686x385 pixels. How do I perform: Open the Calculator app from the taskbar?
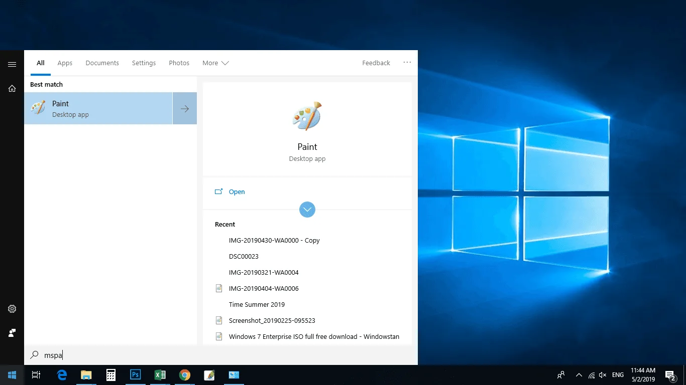point(110,374)
